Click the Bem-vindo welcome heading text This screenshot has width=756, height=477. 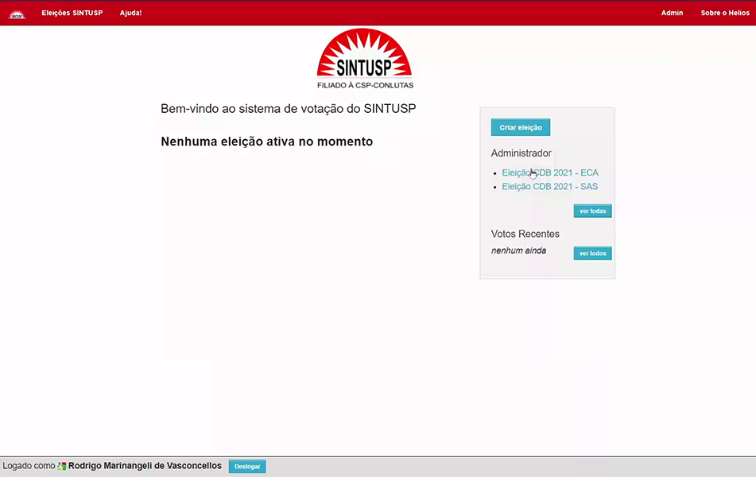pos(288,109)
